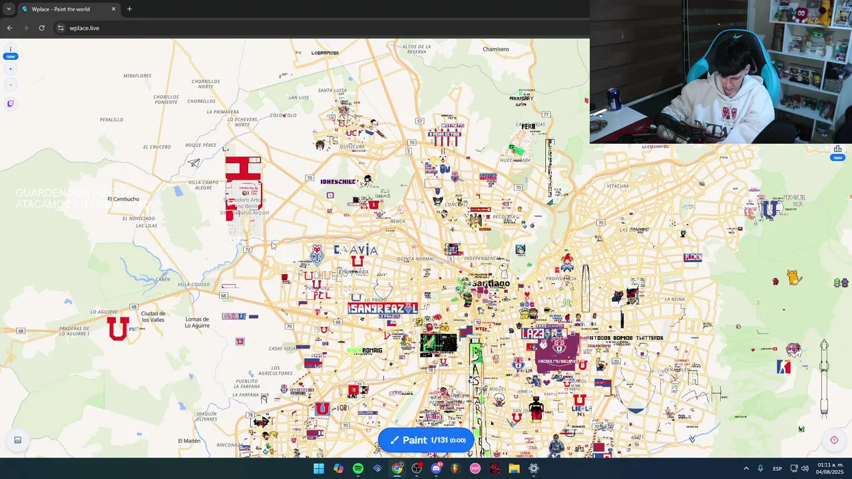
Task: Open Discord from the taskbar
Action: 436,468
